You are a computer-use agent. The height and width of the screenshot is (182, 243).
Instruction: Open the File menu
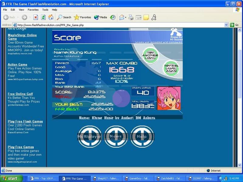[x=5, y=10]
